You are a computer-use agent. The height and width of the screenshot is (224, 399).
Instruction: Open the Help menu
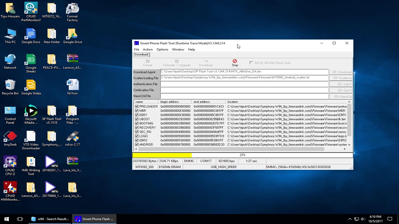coord(191,49)
